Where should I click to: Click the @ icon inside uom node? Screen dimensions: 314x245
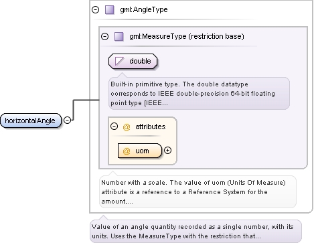[x=127, y=151]
